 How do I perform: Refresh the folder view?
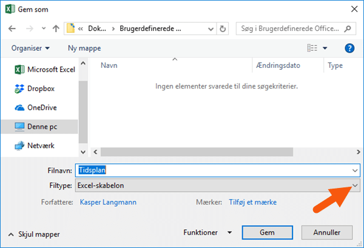(x=223, y=28)
